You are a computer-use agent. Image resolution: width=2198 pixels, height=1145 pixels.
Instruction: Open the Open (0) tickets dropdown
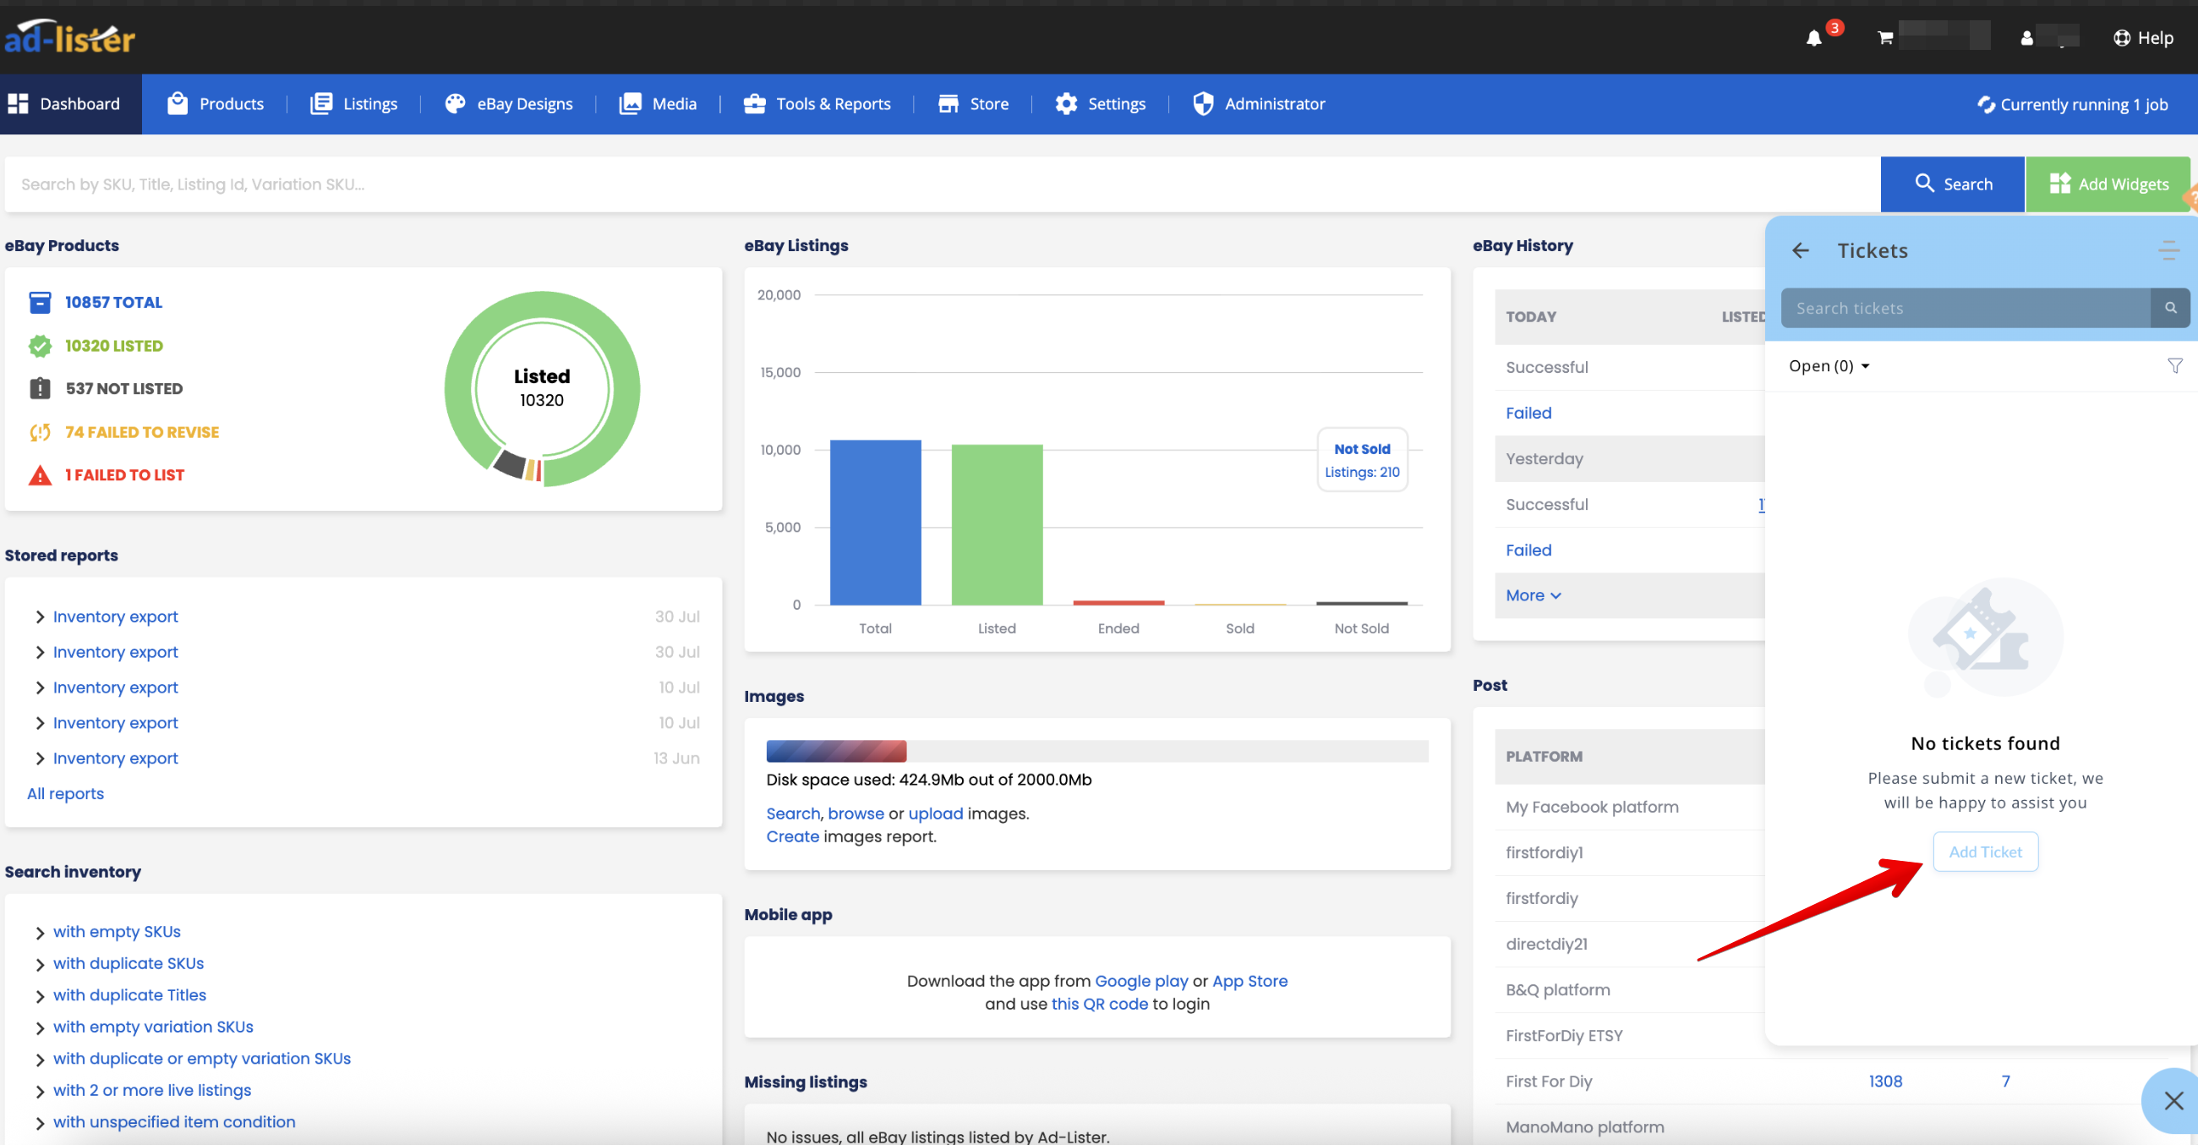[1829, 365]
